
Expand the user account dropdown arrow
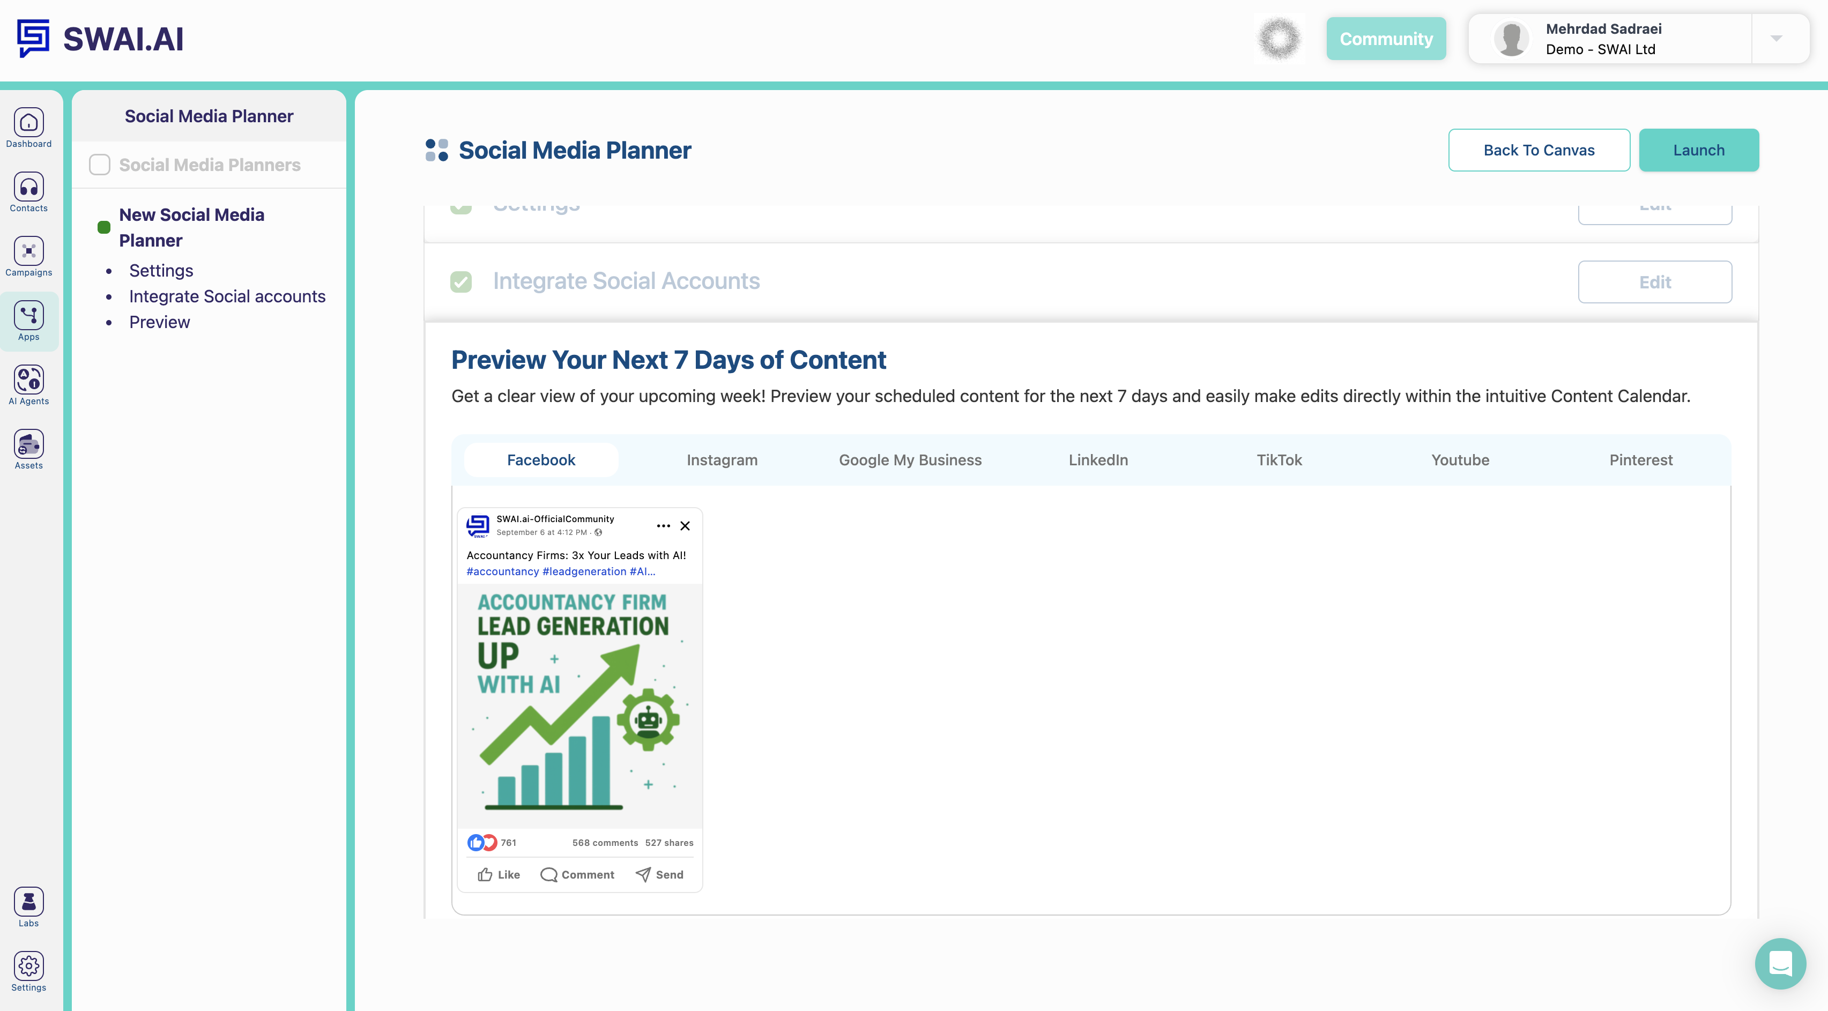click(1775, 38)
